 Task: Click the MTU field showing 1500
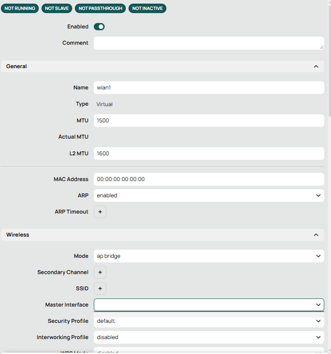pos(209,121)
